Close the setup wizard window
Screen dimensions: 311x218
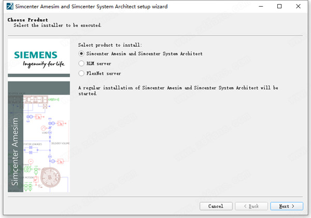[x=298, y=6]
